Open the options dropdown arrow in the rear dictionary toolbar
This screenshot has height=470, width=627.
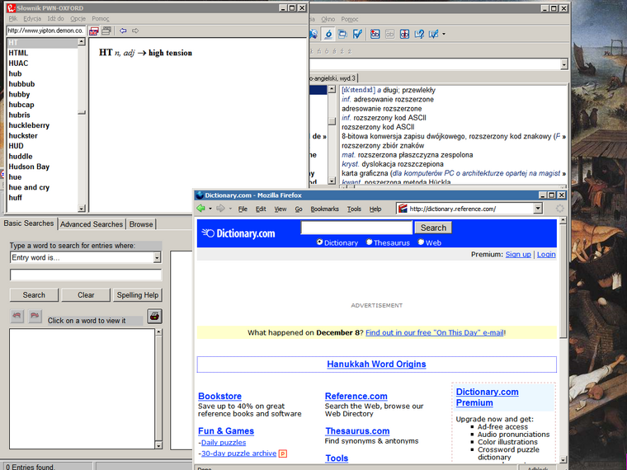click(444, 34)
